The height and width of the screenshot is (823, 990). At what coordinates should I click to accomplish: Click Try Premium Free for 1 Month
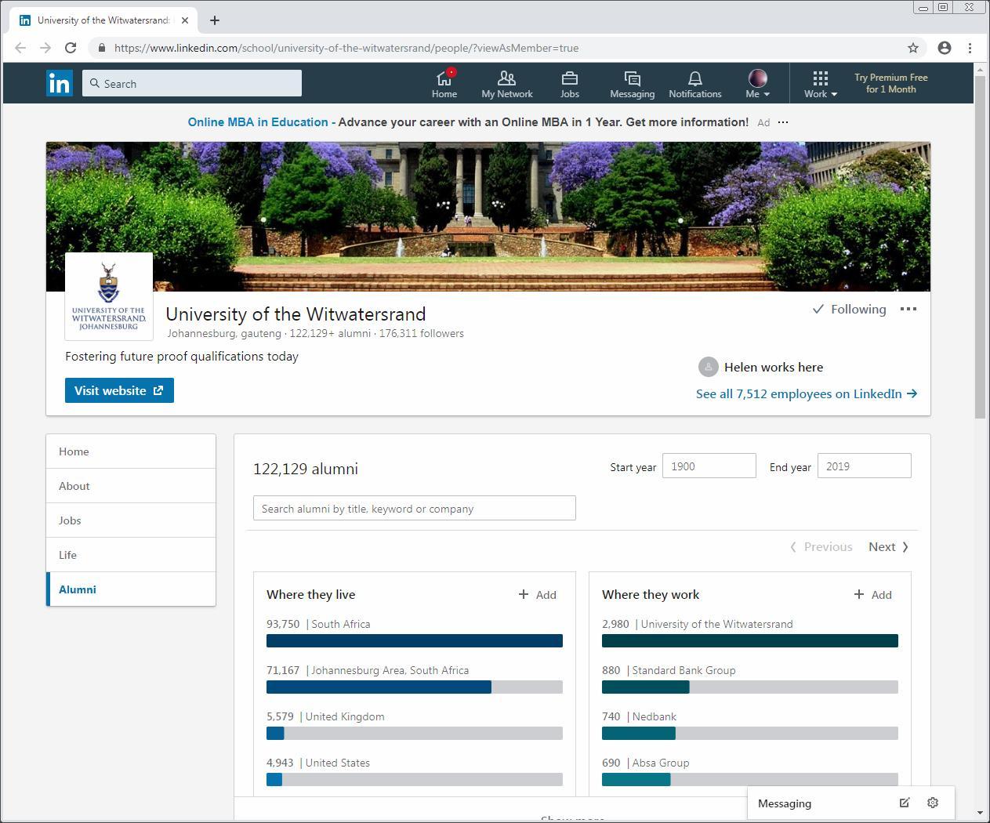[890, 83]
